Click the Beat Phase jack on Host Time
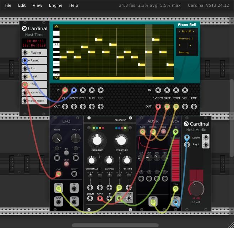The image size is (234, 228). click(x=25, y=101)
